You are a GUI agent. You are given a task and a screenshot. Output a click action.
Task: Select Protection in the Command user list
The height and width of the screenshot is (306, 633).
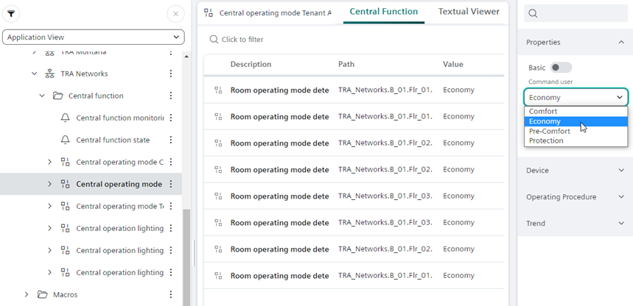tap(546, 140)
